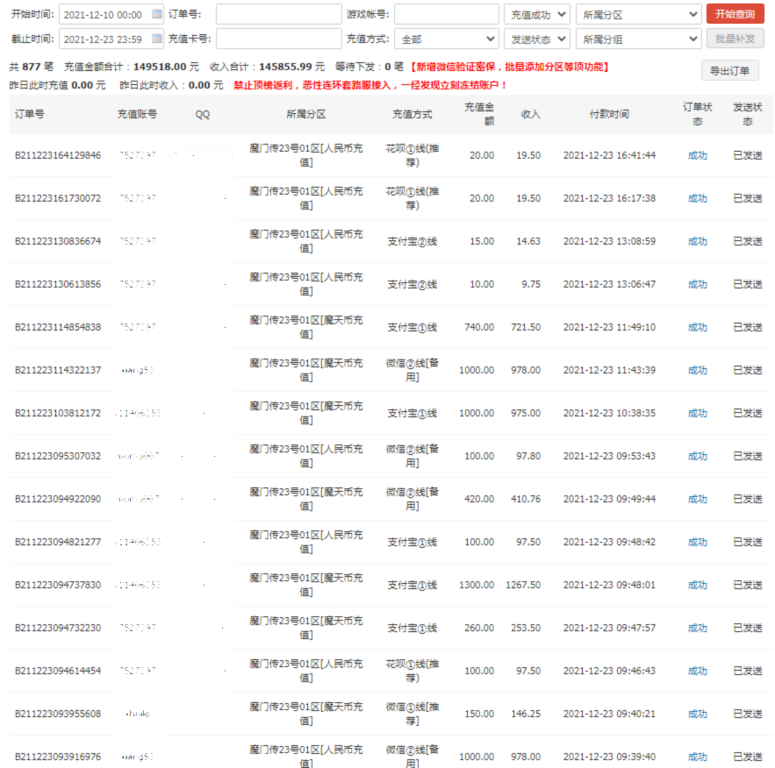
Task: Click the 1267.50 income cell
Action: [523, 585]
